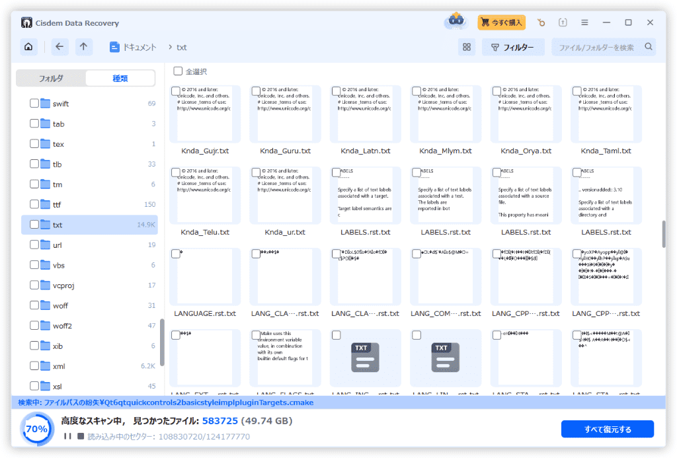
Task: Select the xib folder row
Action: coord(89,346)
